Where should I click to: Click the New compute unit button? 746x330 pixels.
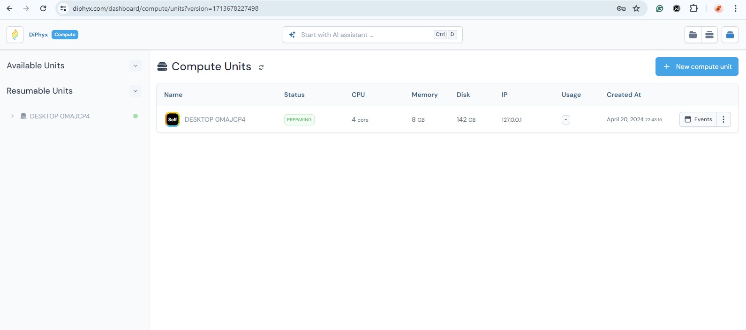coord(697,66)
